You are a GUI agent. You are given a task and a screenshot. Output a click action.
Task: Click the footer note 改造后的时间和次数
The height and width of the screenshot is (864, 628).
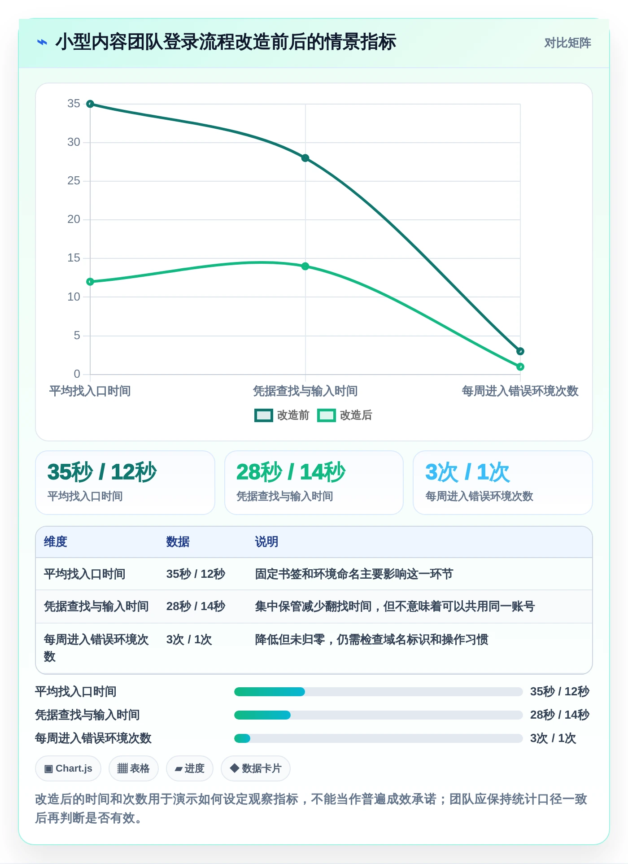click(311, 808)
